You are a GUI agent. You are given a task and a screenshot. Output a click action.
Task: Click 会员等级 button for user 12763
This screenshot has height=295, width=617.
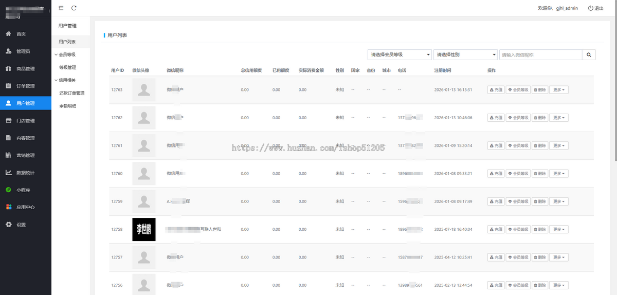(x=518, y=90)
